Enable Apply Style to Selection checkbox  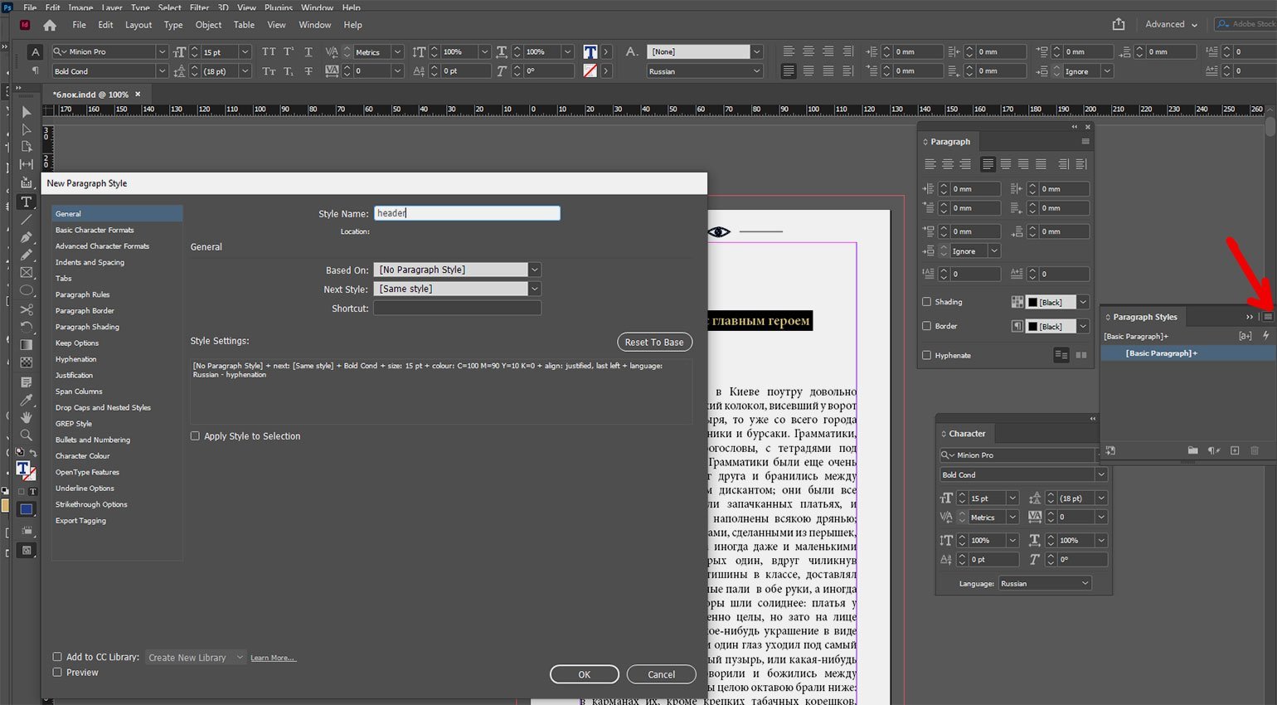click(196, 436)
